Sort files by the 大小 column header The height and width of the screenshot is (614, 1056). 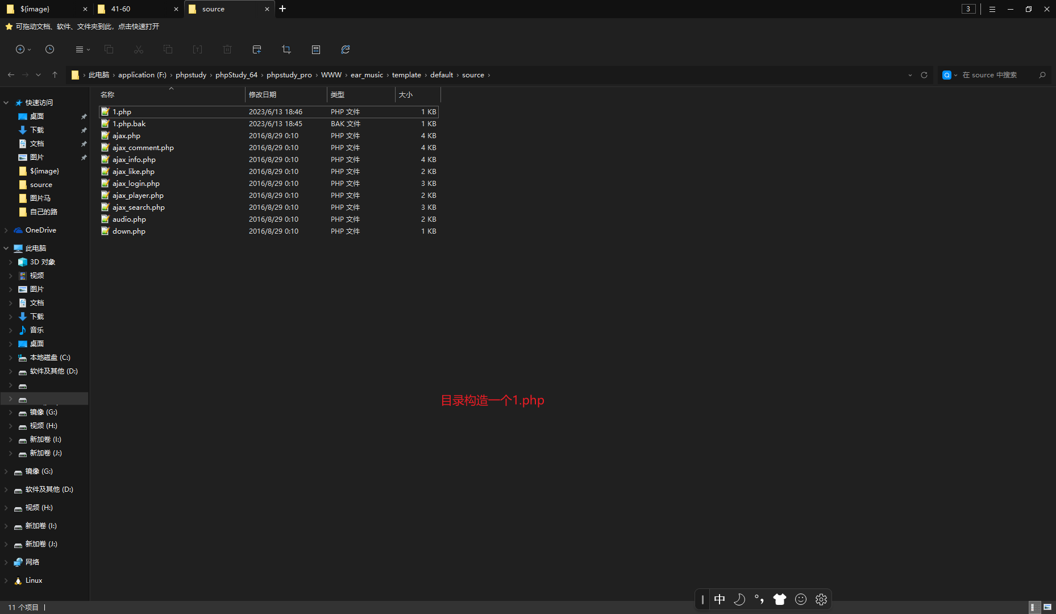[406, 94]
